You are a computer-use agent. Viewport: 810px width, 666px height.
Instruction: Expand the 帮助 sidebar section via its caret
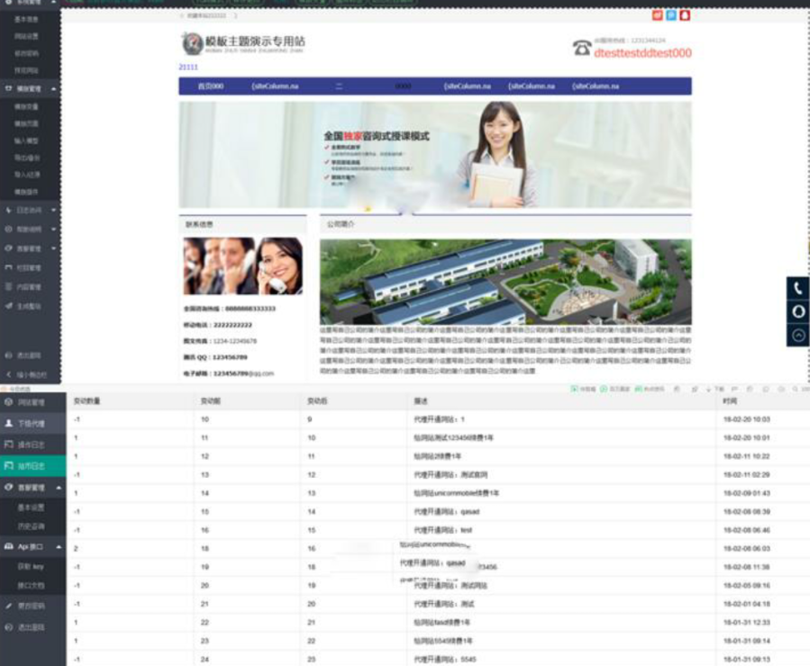[54, 229]
